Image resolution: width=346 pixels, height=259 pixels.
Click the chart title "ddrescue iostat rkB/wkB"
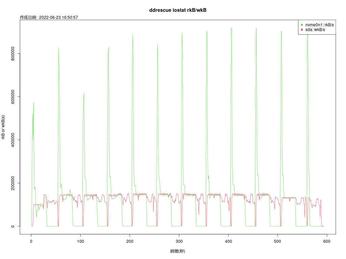click(178, 10)
